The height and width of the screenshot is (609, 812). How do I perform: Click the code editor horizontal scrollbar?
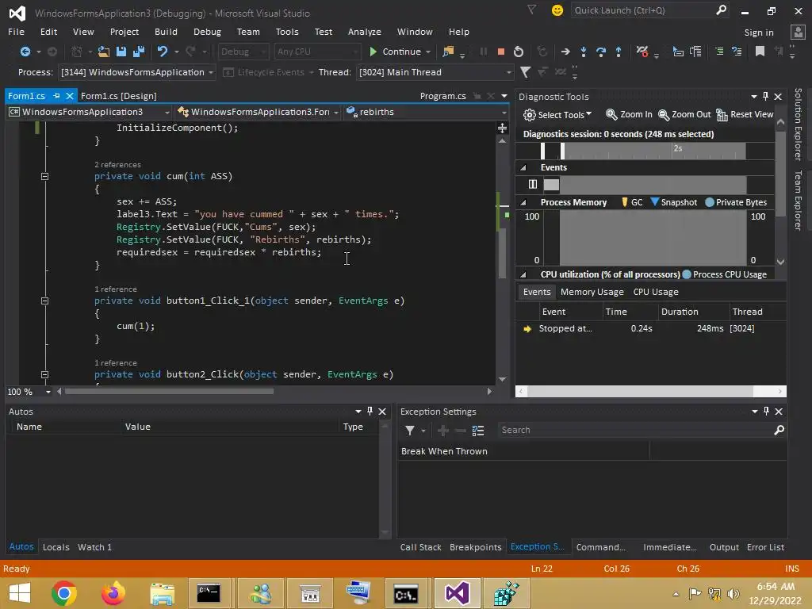169,392
